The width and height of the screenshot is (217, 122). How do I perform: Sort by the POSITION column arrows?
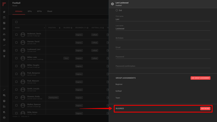click(60, 28)
